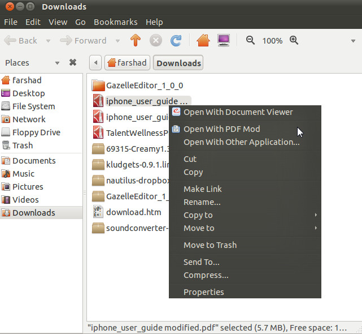The width and height of the screenshot is (362, 334).
Task: Choose Move to Trash
Action: [245, 245]
